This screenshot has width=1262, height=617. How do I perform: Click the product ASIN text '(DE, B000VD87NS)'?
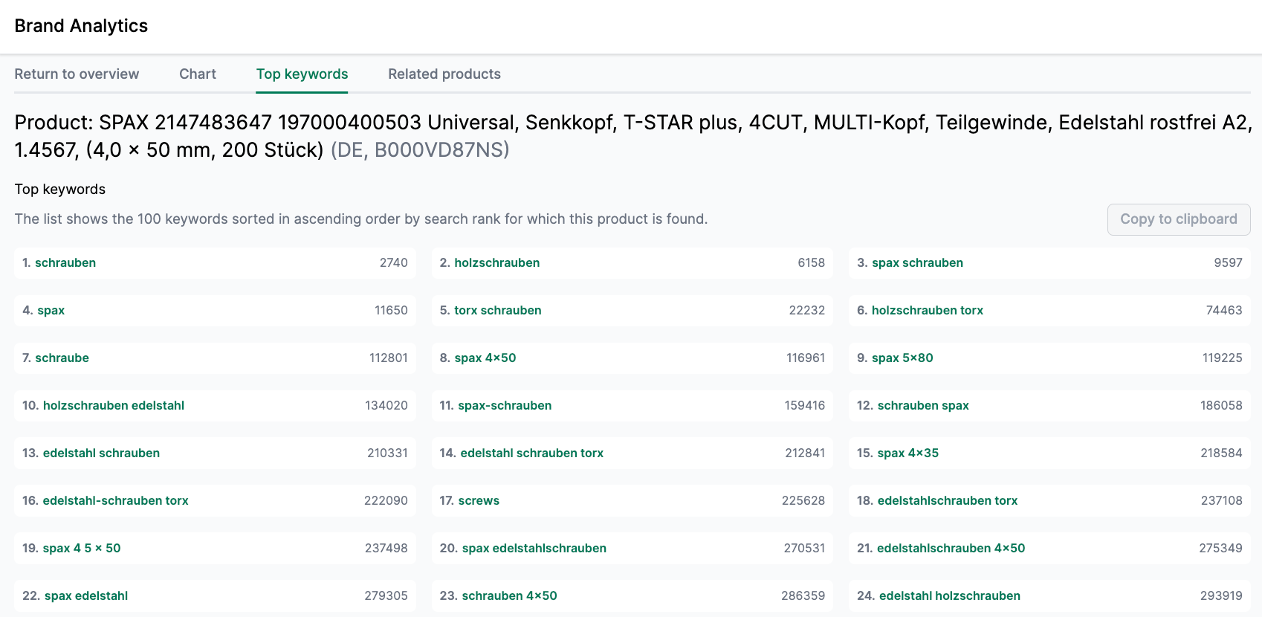coord(420,149)
